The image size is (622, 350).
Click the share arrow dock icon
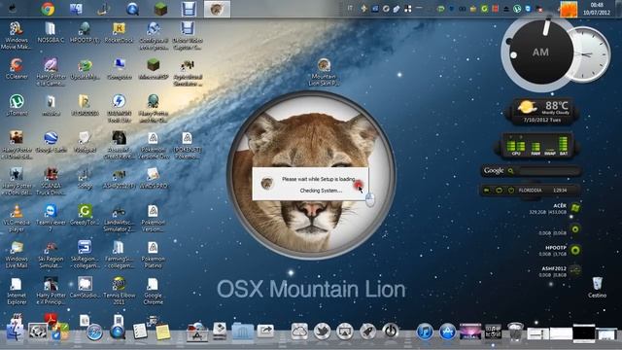tap(265, 331)
